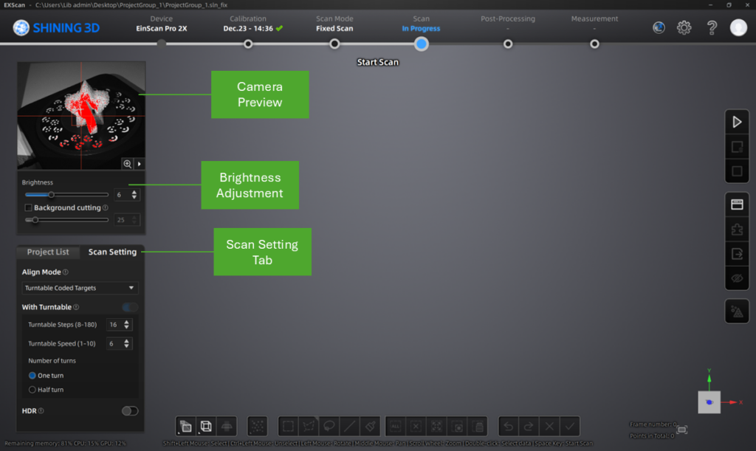Select the brush selection tool

[371, 426]
